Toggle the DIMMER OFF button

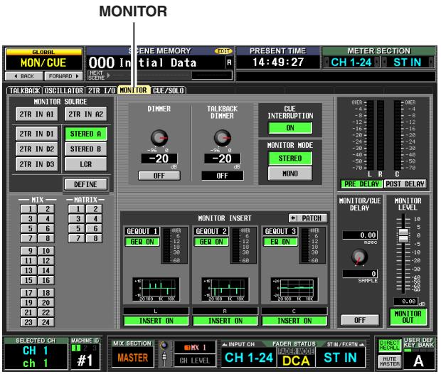[x=159, y=176]
